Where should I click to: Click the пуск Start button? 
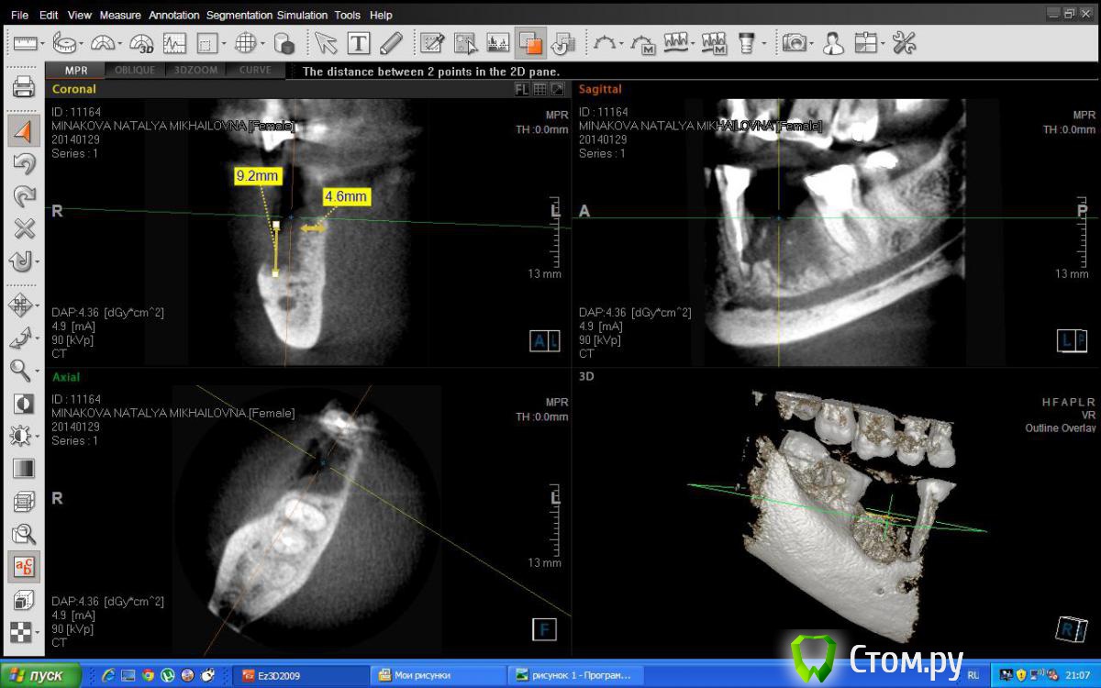tap(40, 675)
